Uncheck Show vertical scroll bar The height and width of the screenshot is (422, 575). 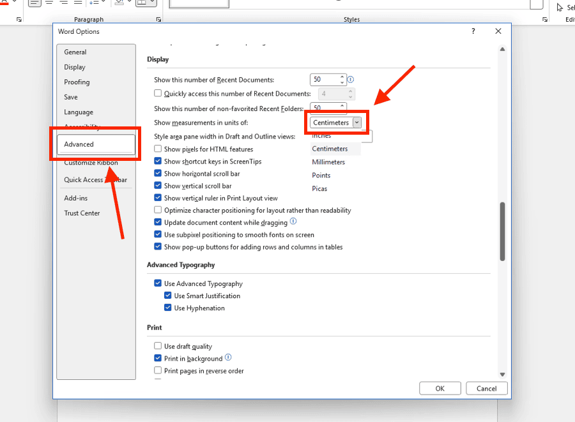click(158, 185)
